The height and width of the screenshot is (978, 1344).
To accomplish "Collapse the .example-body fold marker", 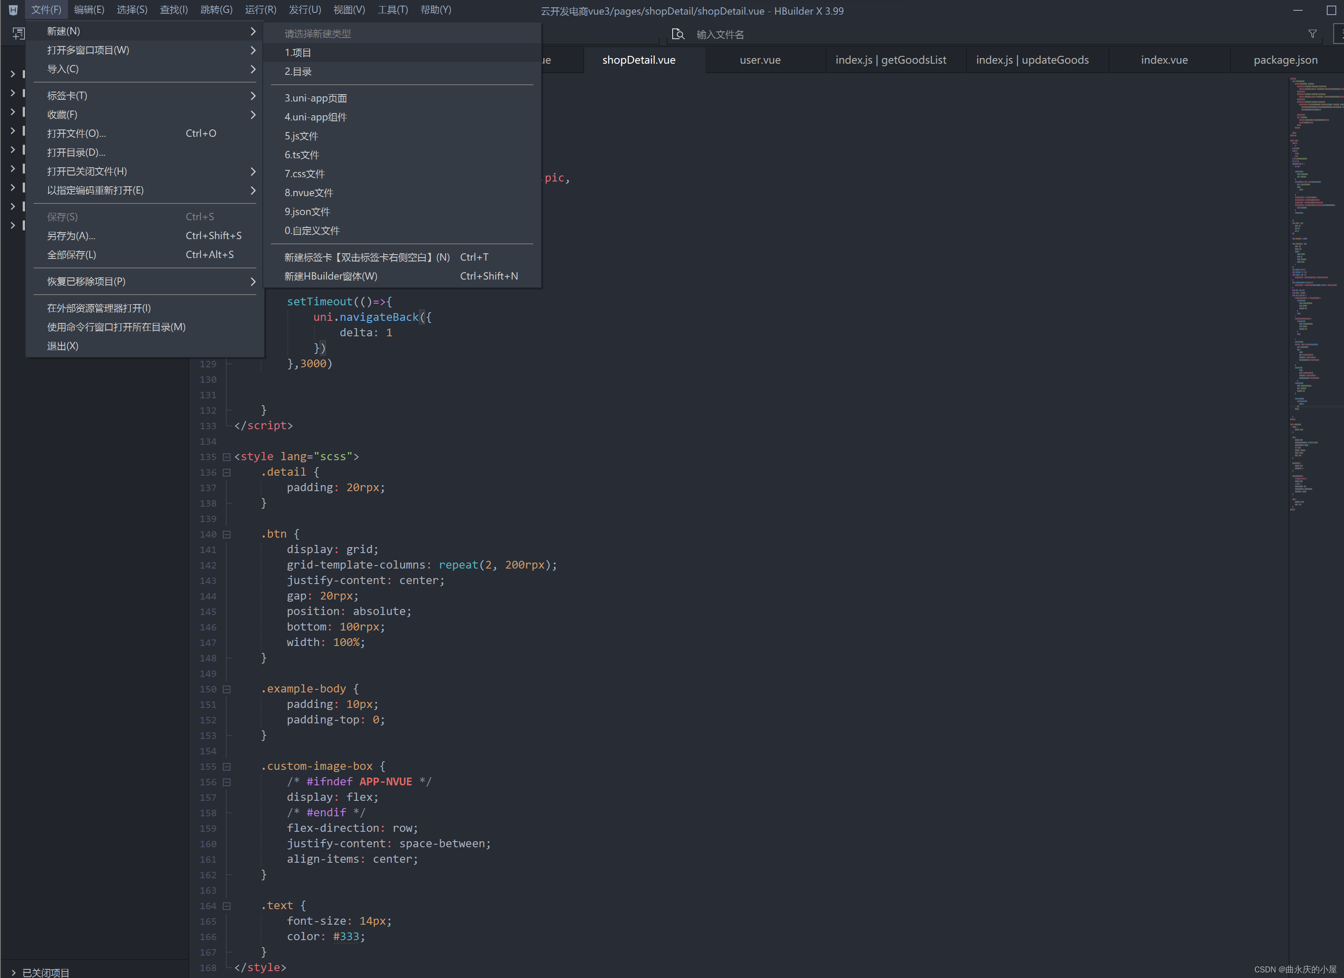I will click(226, 689).
